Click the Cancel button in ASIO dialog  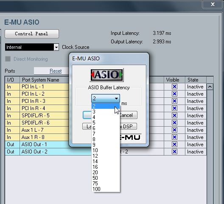pyautogui.click(x=128, y=115)
